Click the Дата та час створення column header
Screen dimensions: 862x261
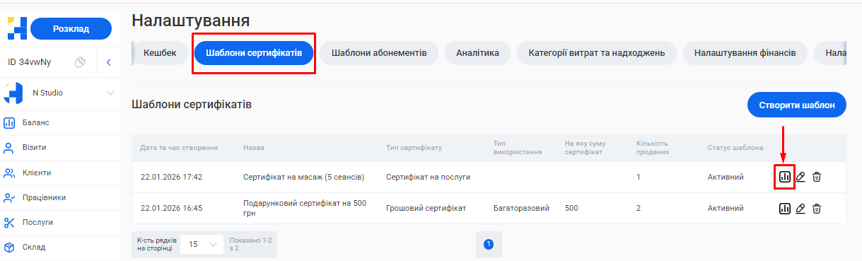pos(179,148)
